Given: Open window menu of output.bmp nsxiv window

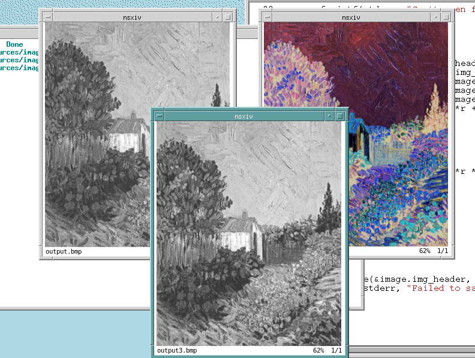Looking at the screenshot, I should point(48,17).
